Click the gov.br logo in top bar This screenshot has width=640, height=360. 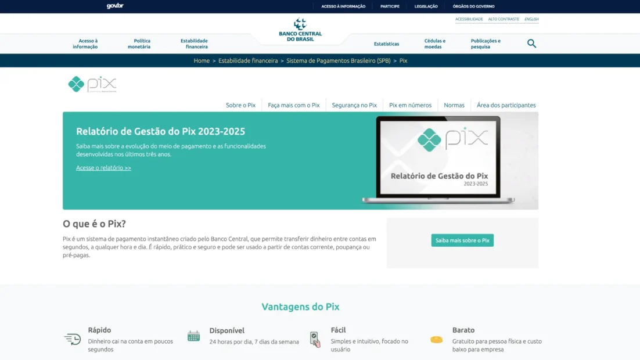pos(115,6)
